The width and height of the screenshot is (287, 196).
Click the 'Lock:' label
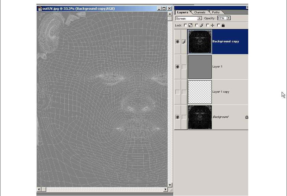pyautogui.click(x=179, y=25)
